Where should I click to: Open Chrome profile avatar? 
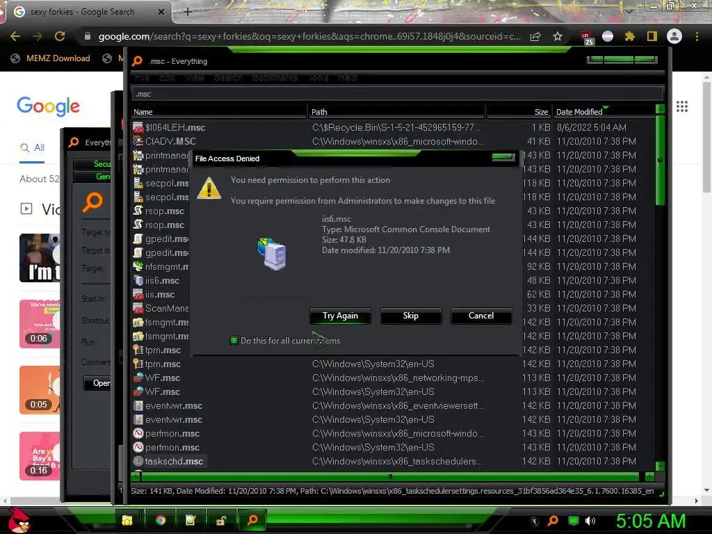(x=674, y=36)
